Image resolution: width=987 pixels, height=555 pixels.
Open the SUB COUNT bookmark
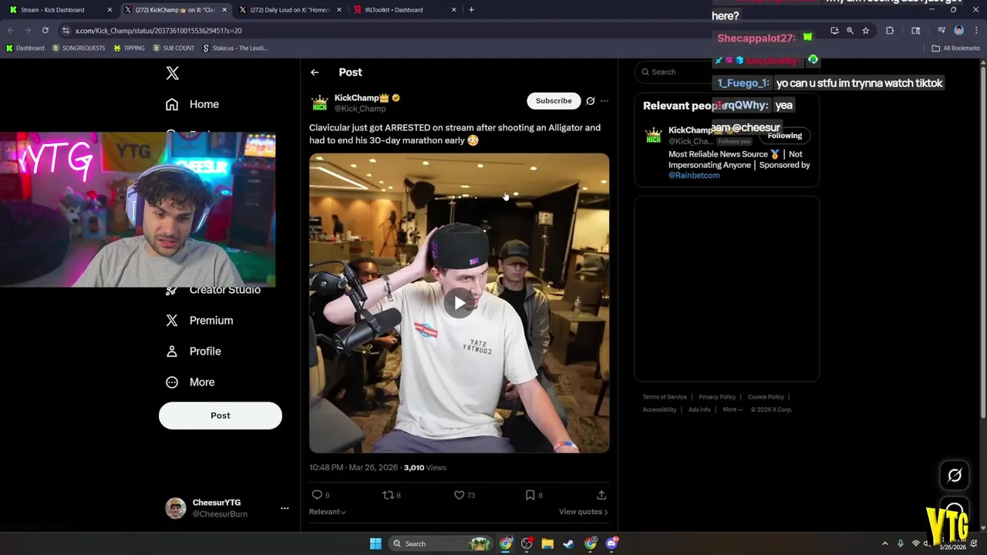(173, 48)
